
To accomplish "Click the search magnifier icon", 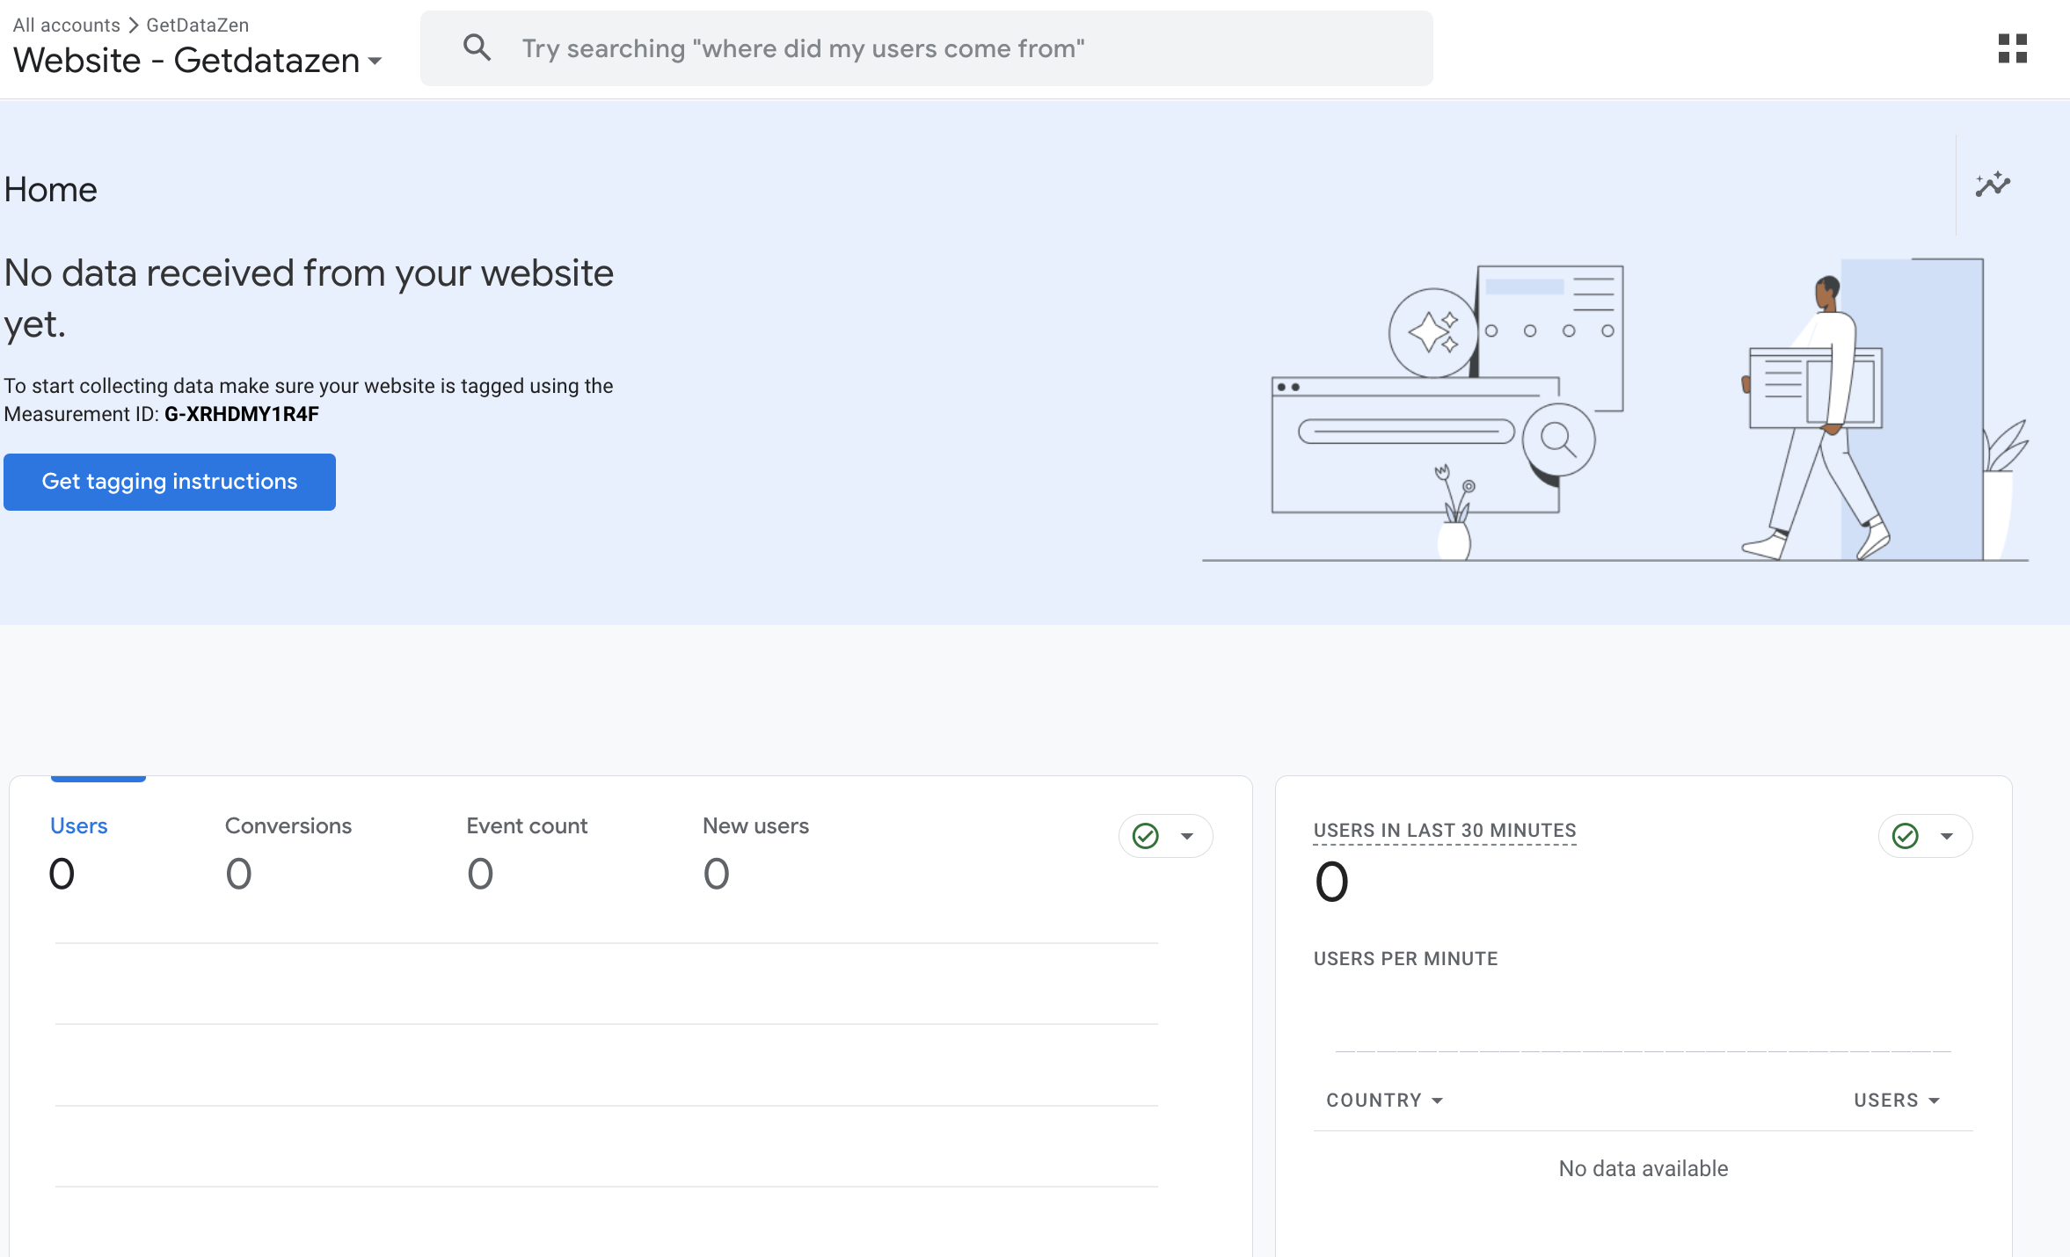I will pos(477,47).
